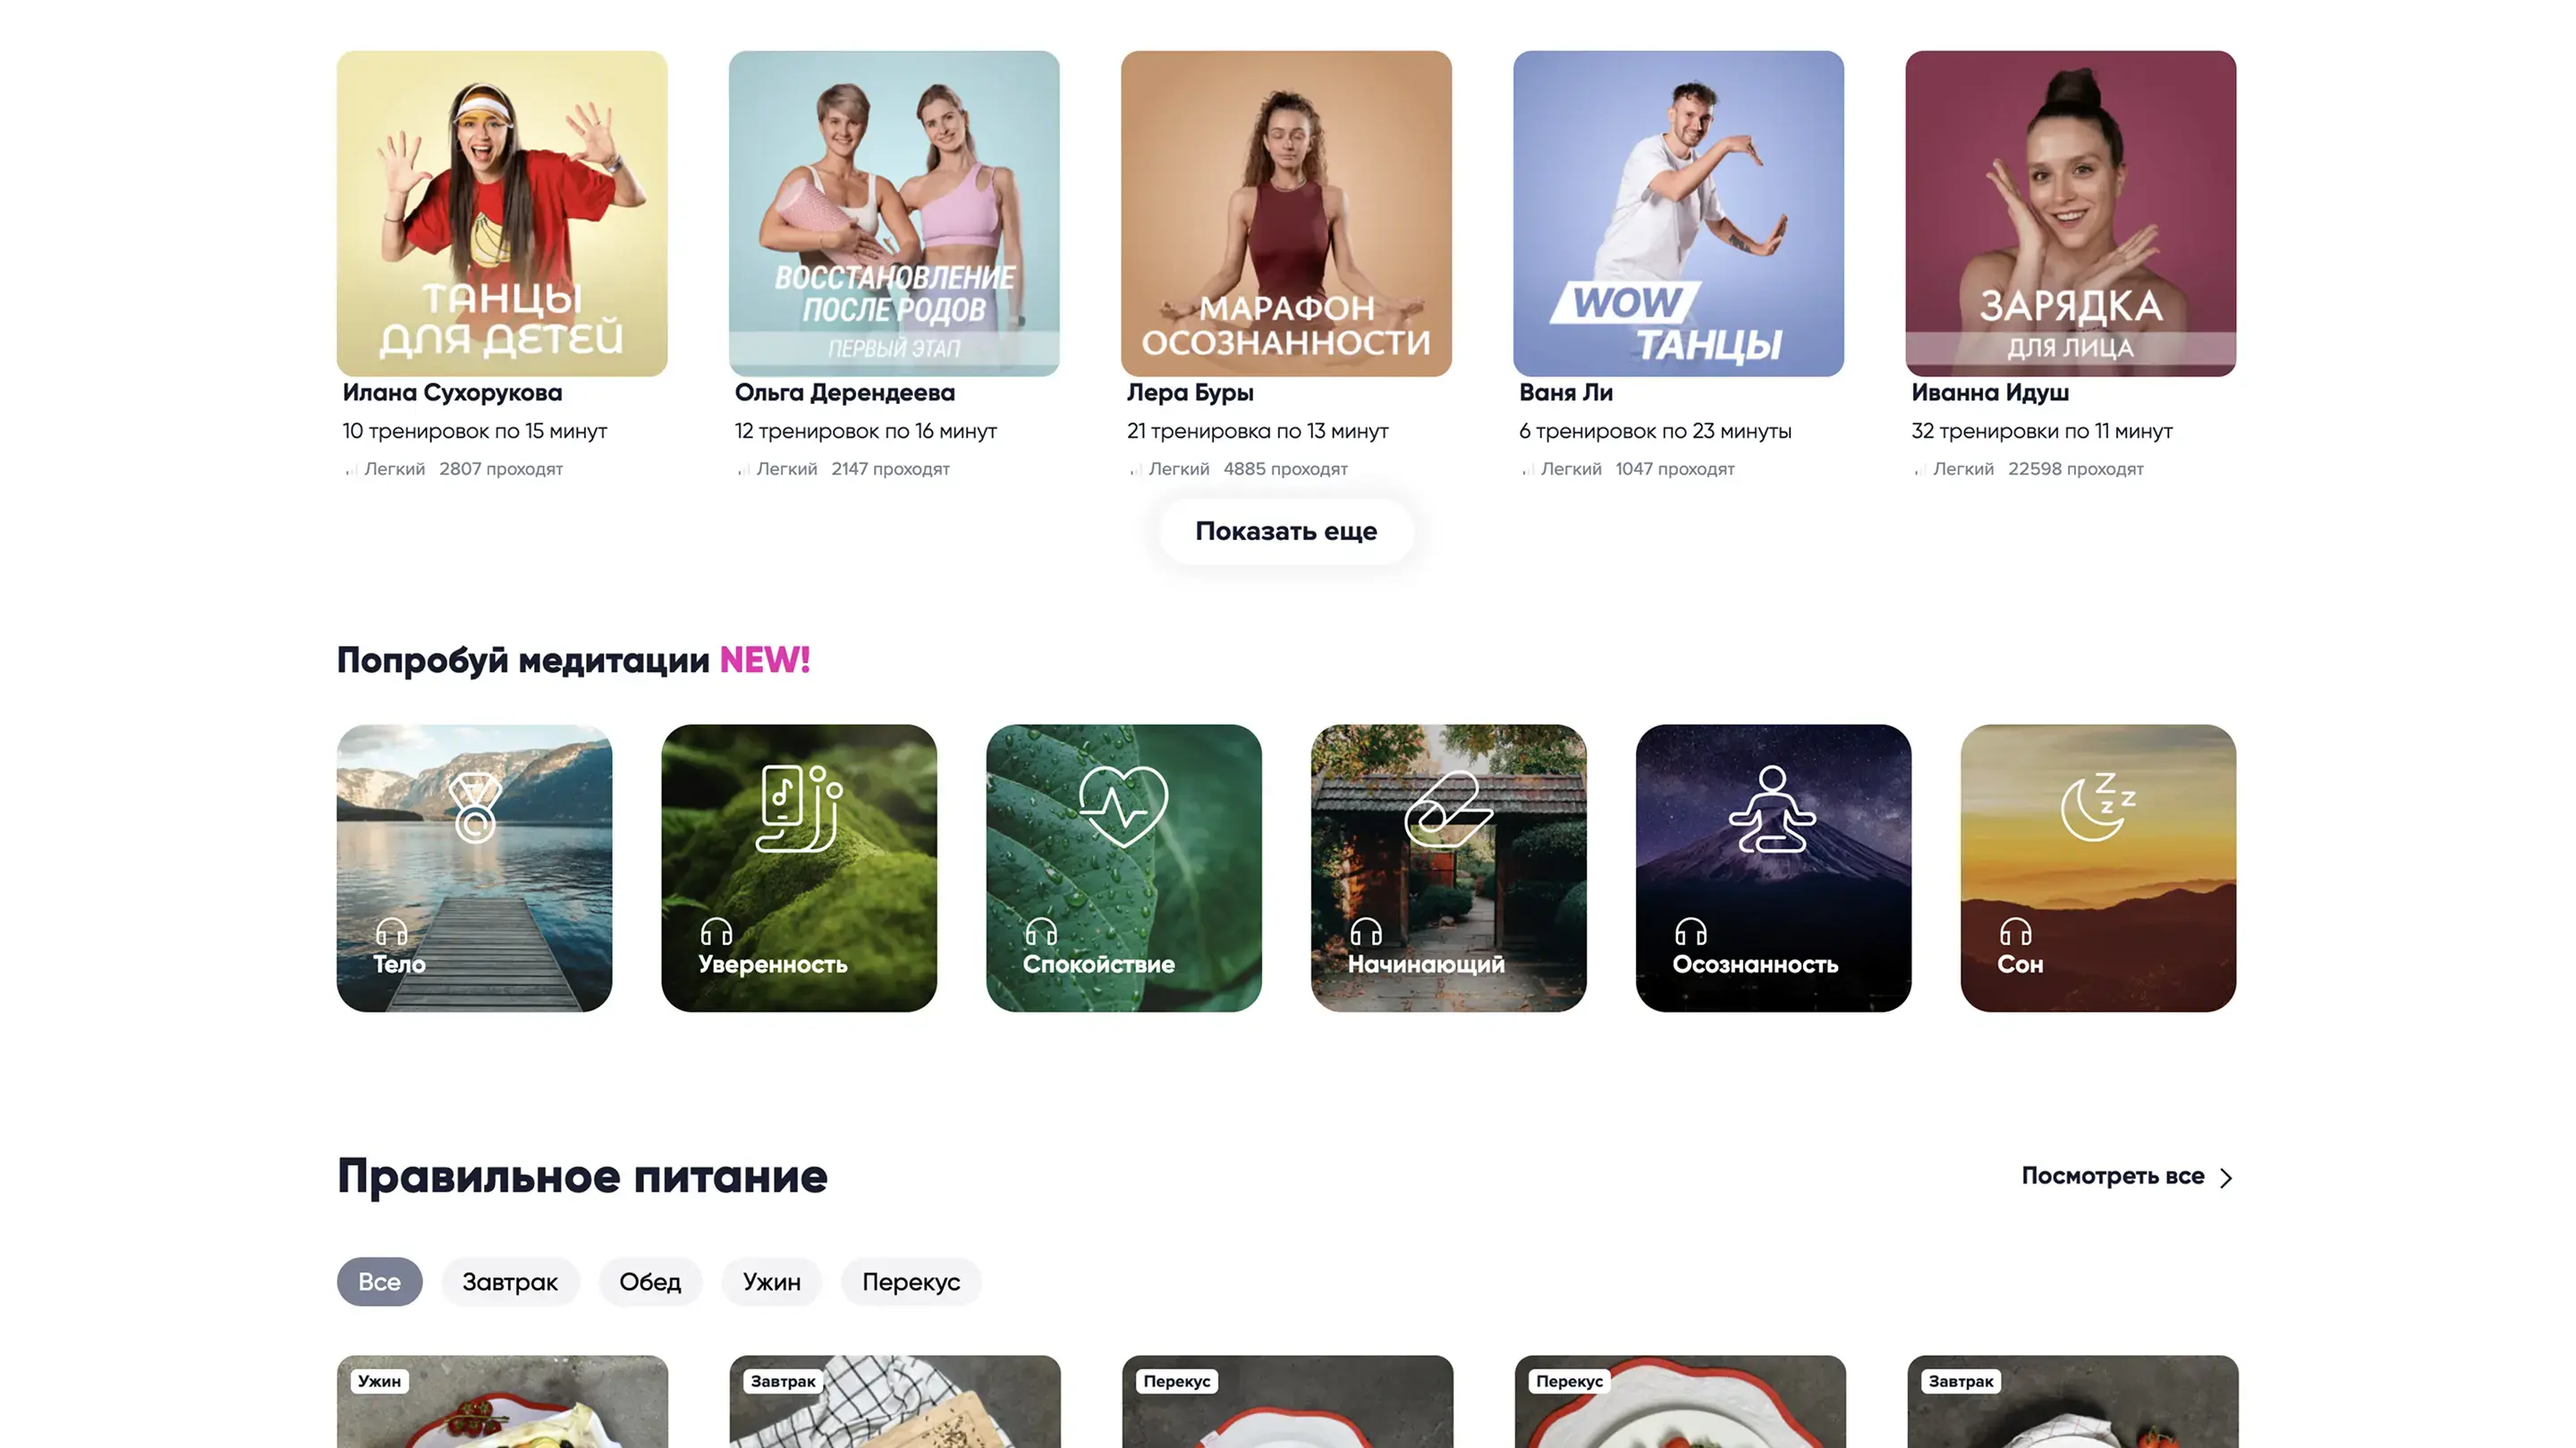
Task: Open the Сон moon sleep icon
Action: pos(2098,806)
